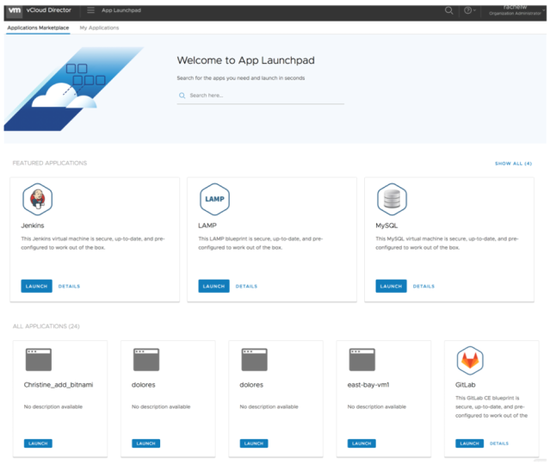View details for the LAMP blueprint

pos(246,286)
